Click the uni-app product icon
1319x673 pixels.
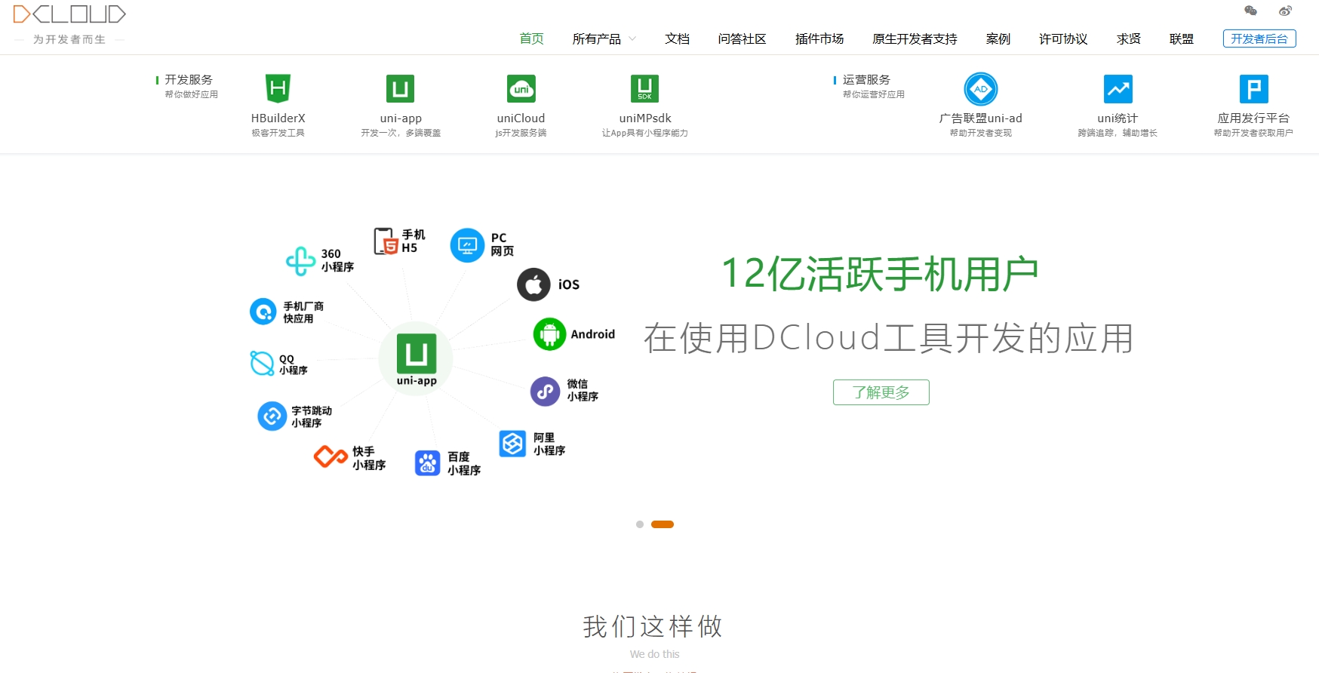[400, 88]
